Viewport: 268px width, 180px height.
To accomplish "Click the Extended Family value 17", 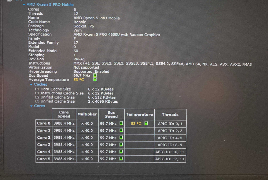I will click(x=76, y=43).
